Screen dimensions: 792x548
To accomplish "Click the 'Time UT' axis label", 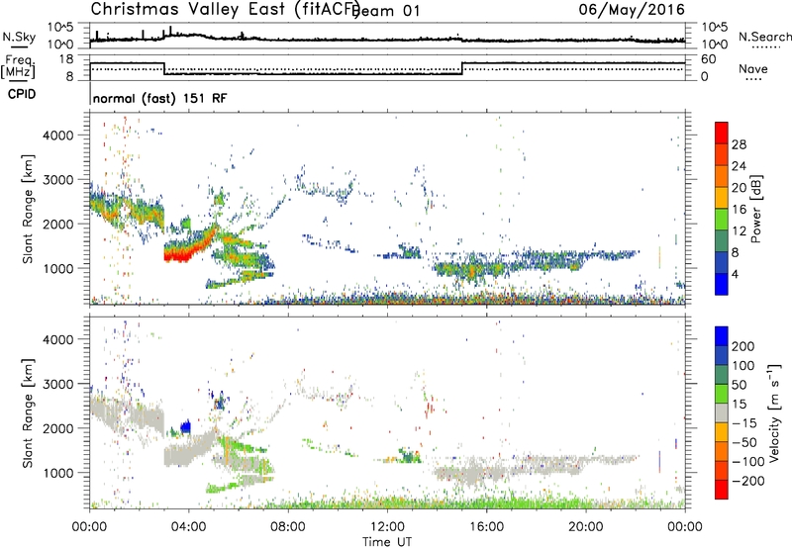I will click(387, 542).
